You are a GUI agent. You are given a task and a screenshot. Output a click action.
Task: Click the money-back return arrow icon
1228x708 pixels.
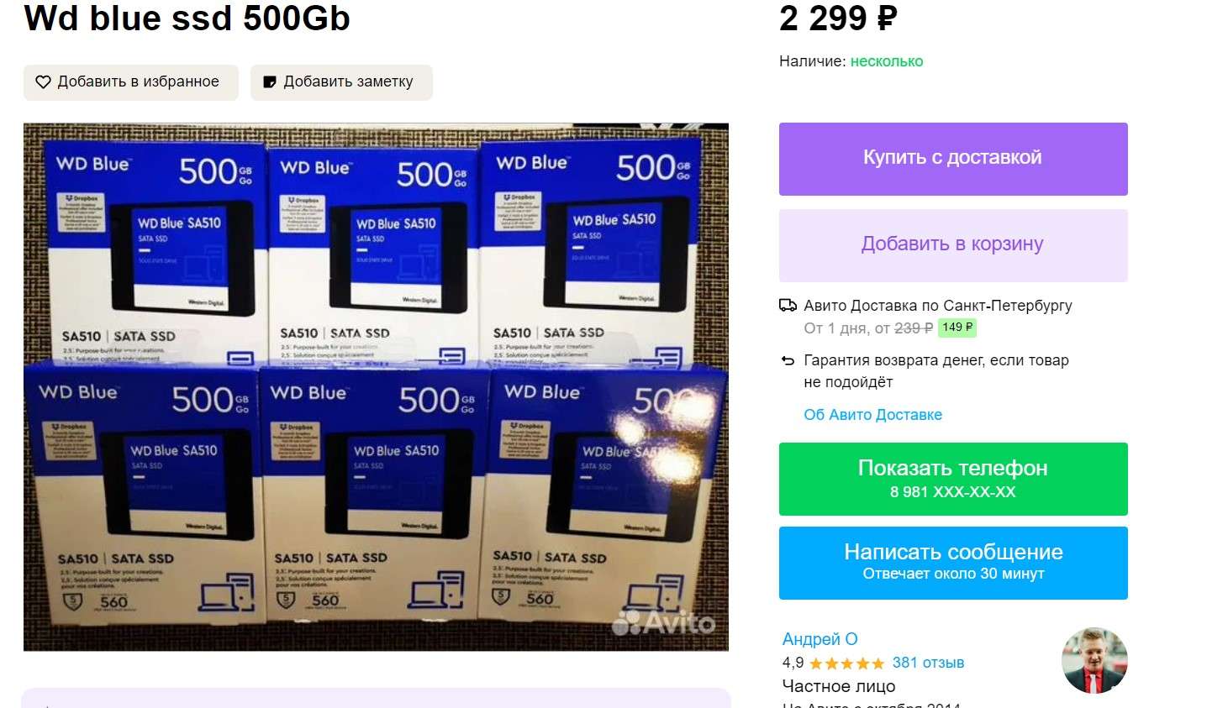click(788, 361)
